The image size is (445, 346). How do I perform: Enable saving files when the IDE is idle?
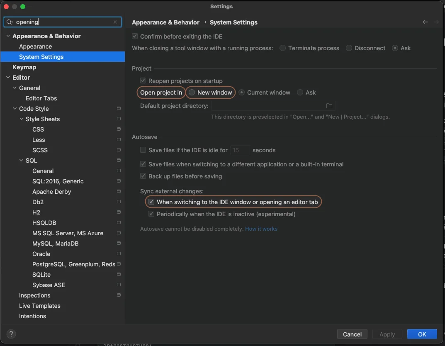(143, 150)
